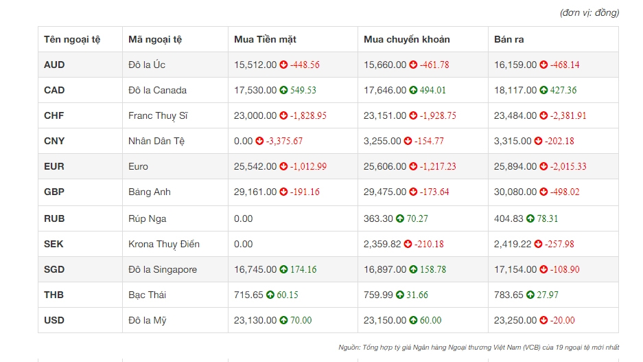Click 'Rúp Nga' currency name
This screenshot has height=362, width=643.
tap(148, 218)
